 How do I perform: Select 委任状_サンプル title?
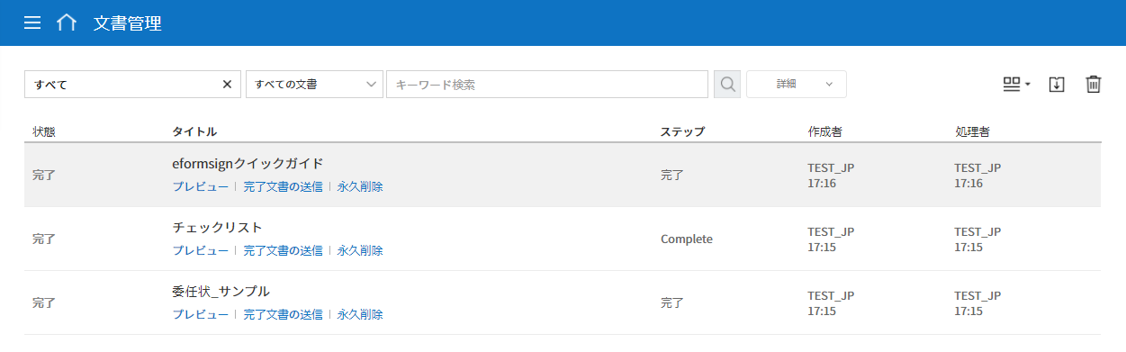(x=221, y=292)
